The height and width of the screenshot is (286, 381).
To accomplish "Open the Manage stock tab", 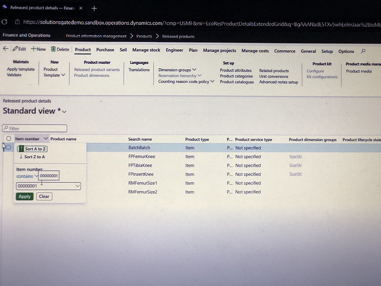I will 146,50.
